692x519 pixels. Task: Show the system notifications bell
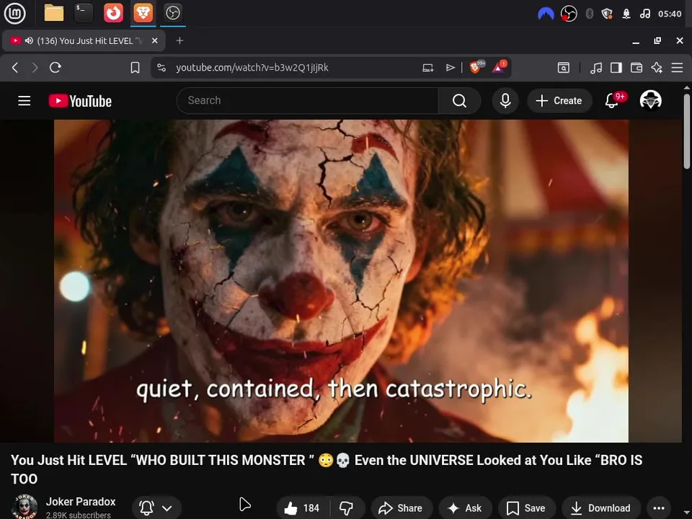pos(626,14)
